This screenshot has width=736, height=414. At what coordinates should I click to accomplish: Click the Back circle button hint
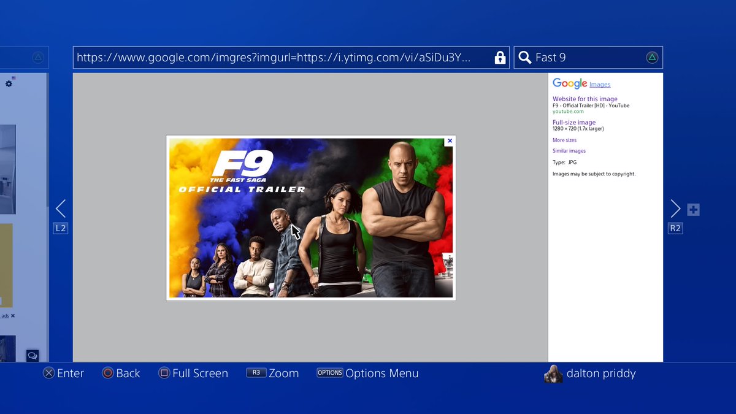pyautogui.click(x=121, y=373)
